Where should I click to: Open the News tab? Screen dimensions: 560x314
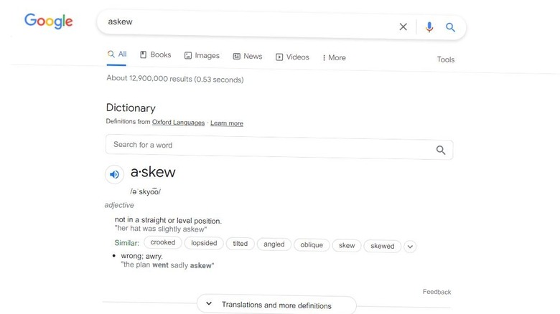tap(248, 56)
